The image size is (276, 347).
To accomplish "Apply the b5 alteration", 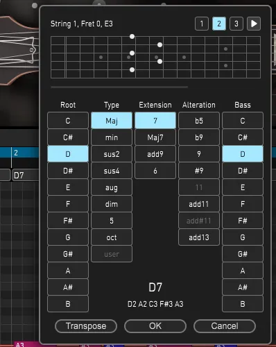I will point(199,121).
